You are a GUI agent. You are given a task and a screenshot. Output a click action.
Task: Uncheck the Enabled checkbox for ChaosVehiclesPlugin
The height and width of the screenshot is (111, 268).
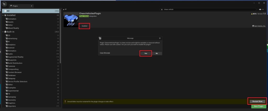(x=80, y=26)
